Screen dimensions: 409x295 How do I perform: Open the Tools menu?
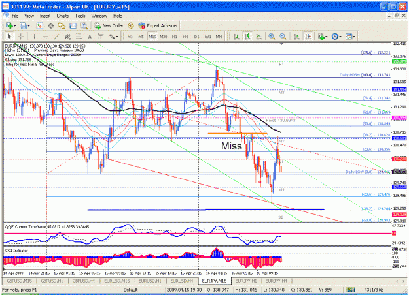click(x=80, y=16)
